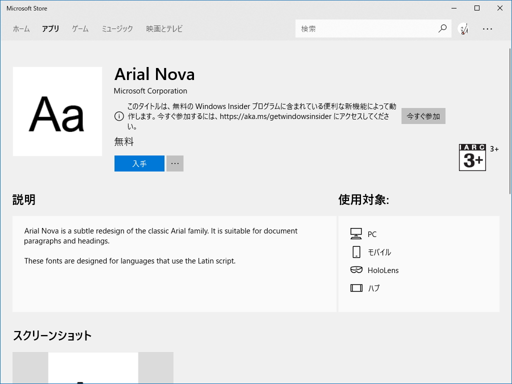Click the HoloLens glasses icon
512x384 pixels.
click(x=356, y=270)
